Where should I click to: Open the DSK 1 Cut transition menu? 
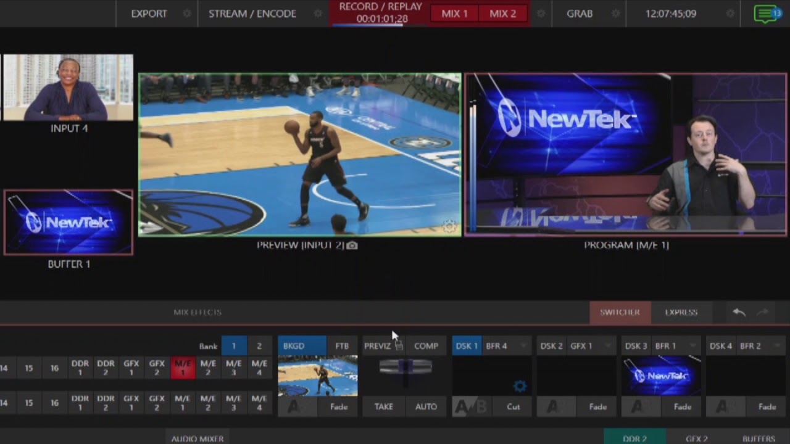pyautogui.click(x=513, y=407)
